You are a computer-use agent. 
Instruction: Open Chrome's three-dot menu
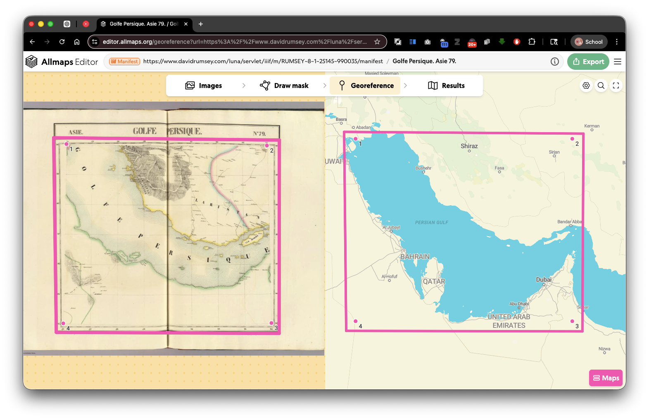point(617,42)
